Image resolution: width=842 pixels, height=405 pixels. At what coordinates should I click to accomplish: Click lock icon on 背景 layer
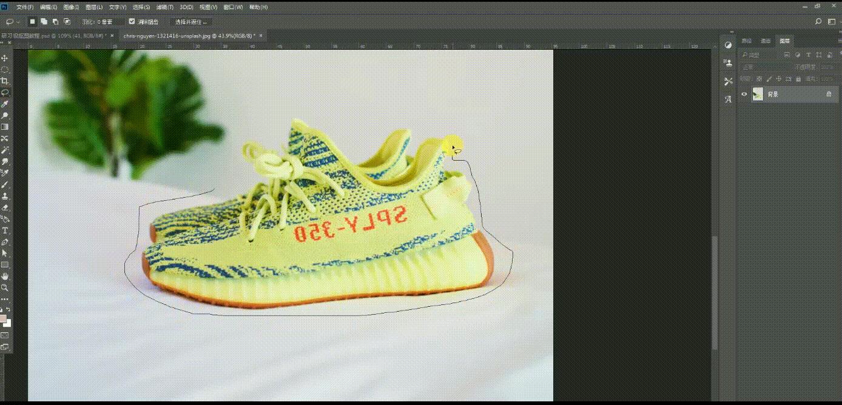829,94
